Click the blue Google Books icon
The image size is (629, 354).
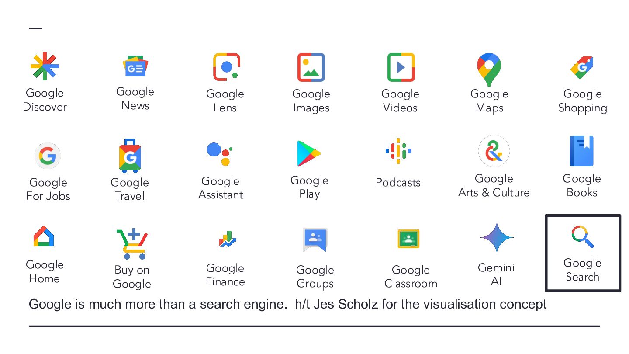pos(581,151)
